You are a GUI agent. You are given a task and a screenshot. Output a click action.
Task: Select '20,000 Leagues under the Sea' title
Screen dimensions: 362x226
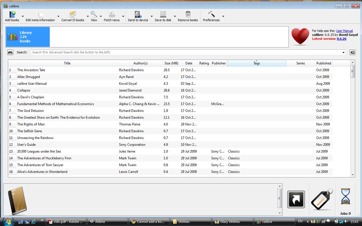pos(39,151)
